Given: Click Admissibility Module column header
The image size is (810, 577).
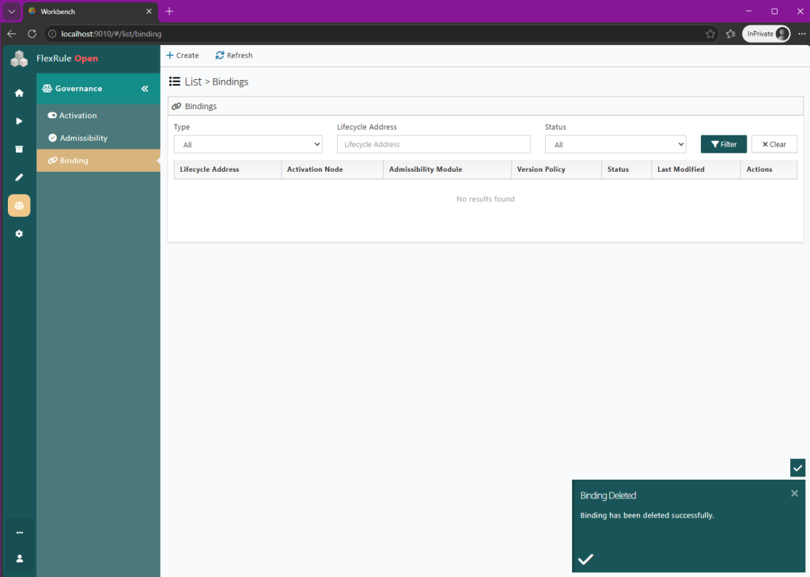Looking at the screenshot, I should (447, 169).
